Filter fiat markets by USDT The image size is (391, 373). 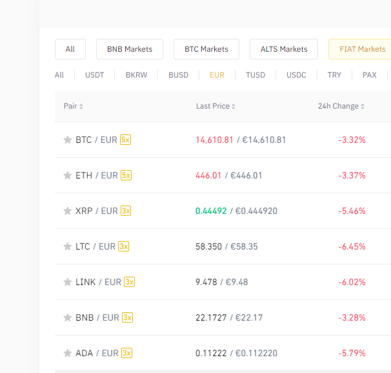(94, 75)
